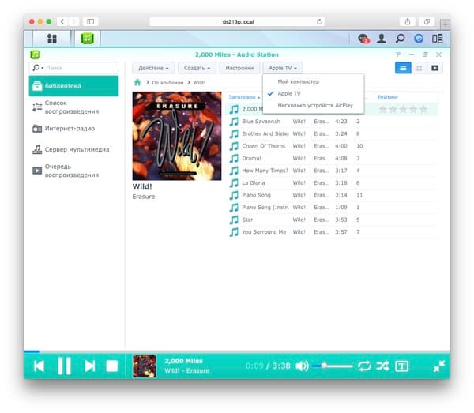The image size is (474, 413).
Task: Click the Wild! breadcrumb
Action: point(199,82)
